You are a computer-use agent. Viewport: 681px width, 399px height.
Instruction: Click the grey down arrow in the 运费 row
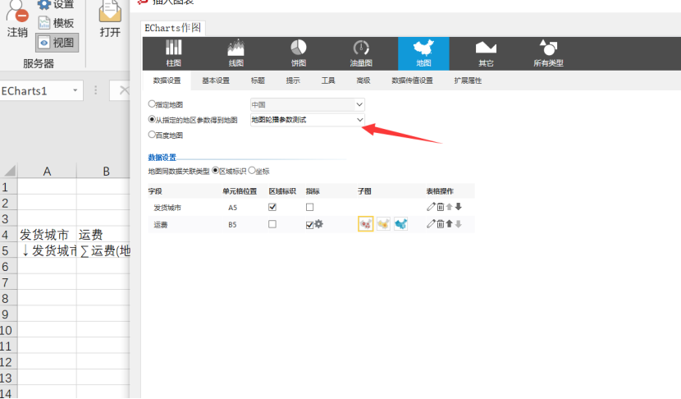click(458, 224)
